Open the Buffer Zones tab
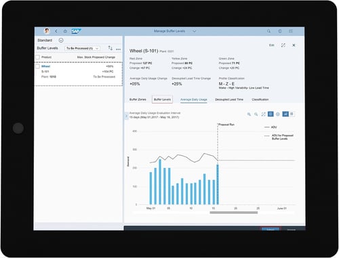Viewport: 339px width, 258px height. [138, 100]
